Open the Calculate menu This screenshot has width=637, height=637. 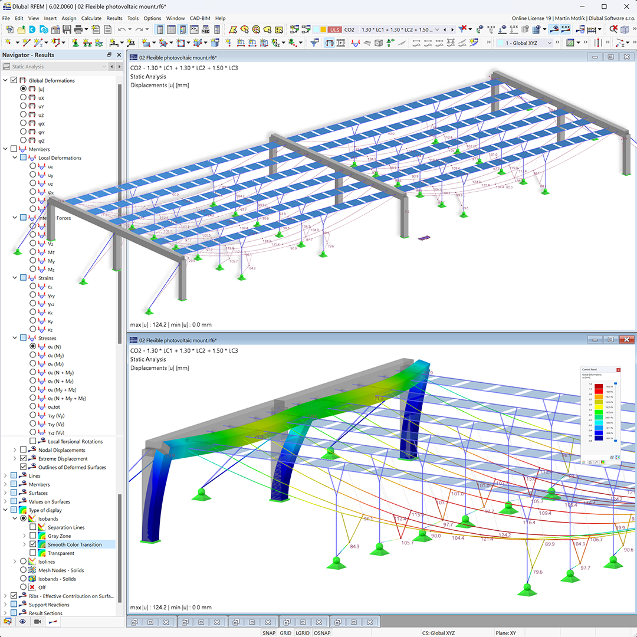pos(91,18)
